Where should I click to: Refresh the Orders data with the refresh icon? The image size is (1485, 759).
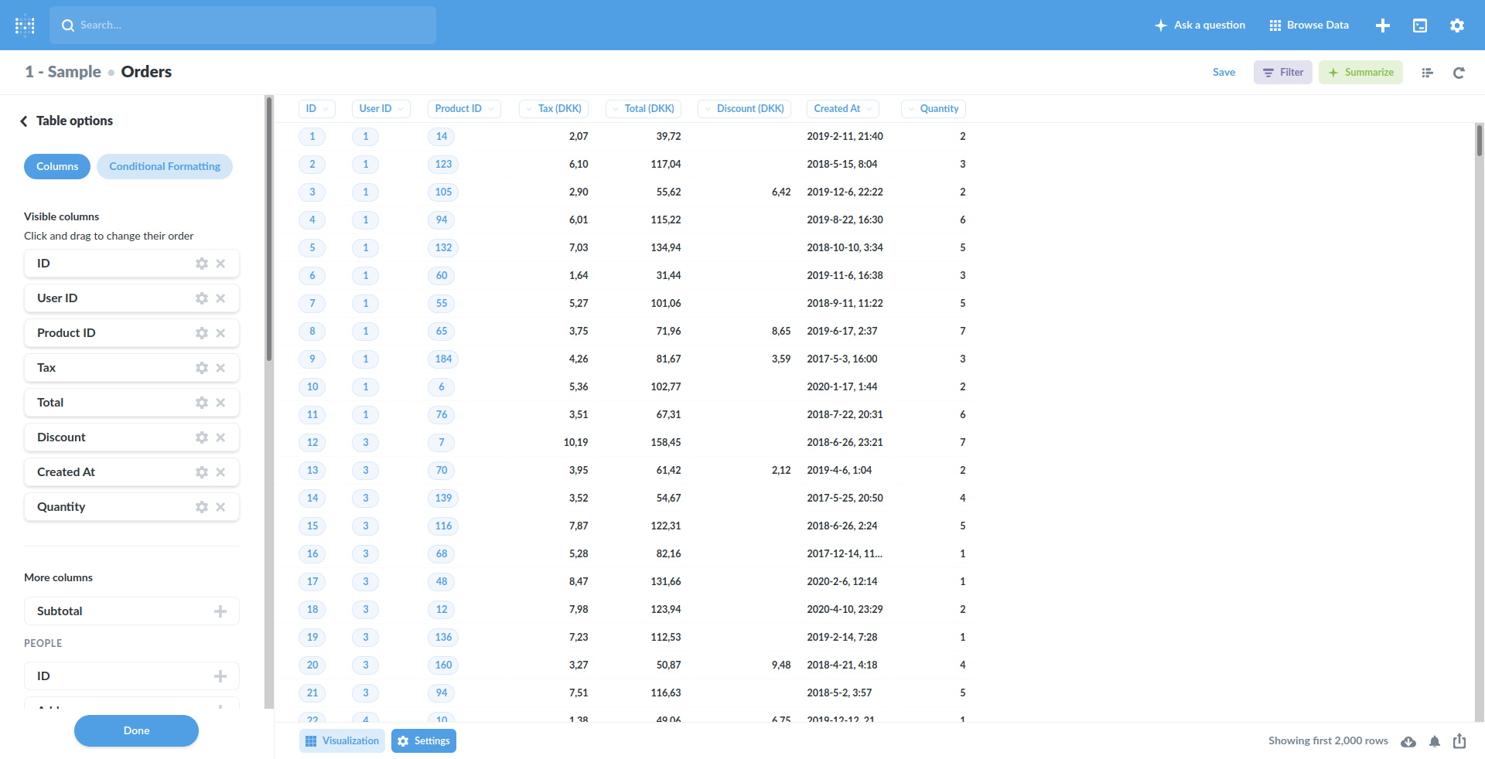pyautogui.click(x=1459, y=72)
